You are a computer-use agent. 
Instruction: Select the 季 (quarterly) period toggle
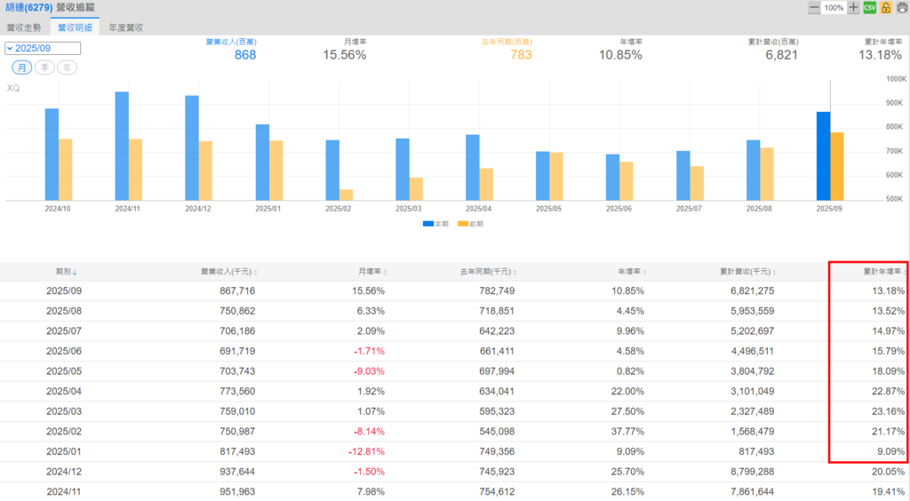[x=44, y=68]
